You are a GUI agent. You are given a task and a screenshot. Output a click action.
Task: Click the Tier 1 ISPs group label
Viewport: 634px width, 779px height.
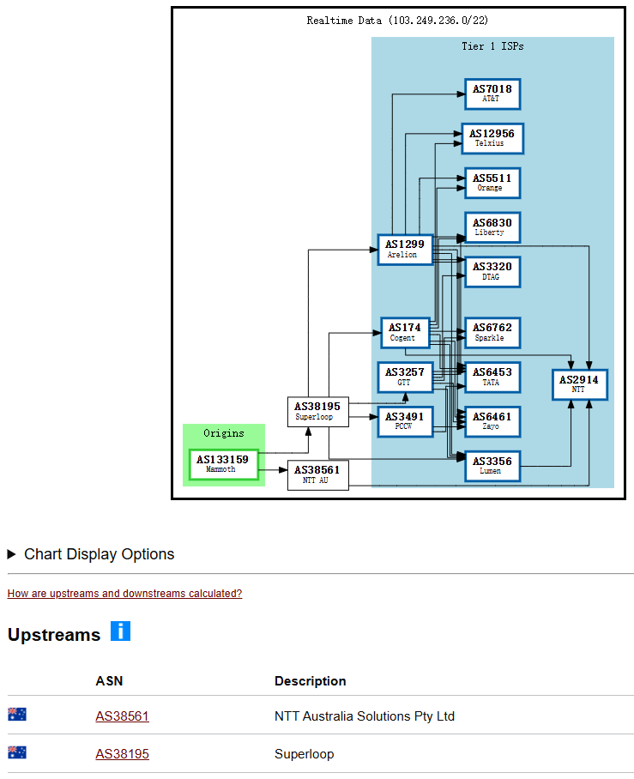[x=492, y=46]
